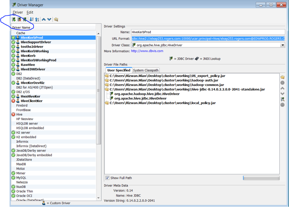Image resolution: width=289 pixels, height=207 pixels.
Task: Click the icon inside Driver Class combo box
Action: point(134,45)
